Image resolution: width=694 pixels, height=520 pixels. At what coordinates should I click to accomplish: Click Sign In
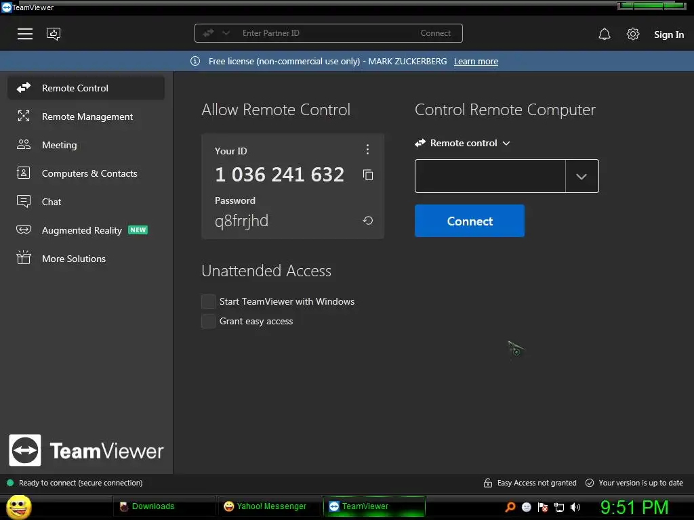point(669,35)
